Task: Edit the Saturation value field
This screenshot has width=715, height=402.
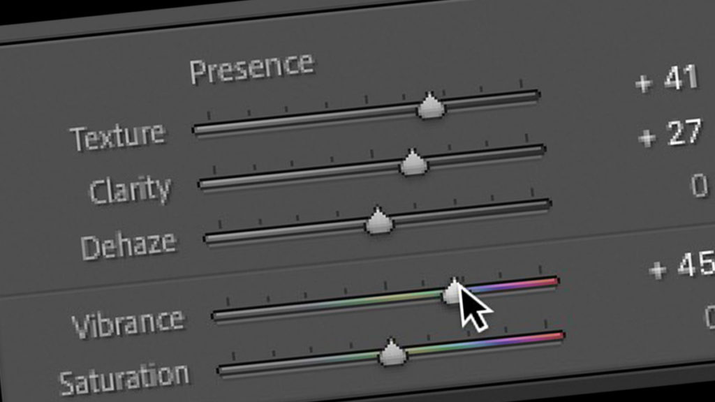Action: (x=710, y=317)
